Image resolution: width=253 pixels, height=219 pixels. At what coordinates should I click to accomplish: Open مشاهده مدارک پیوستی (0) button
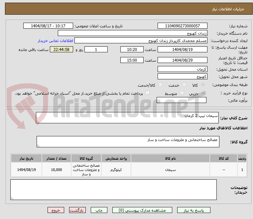[142, 210]
